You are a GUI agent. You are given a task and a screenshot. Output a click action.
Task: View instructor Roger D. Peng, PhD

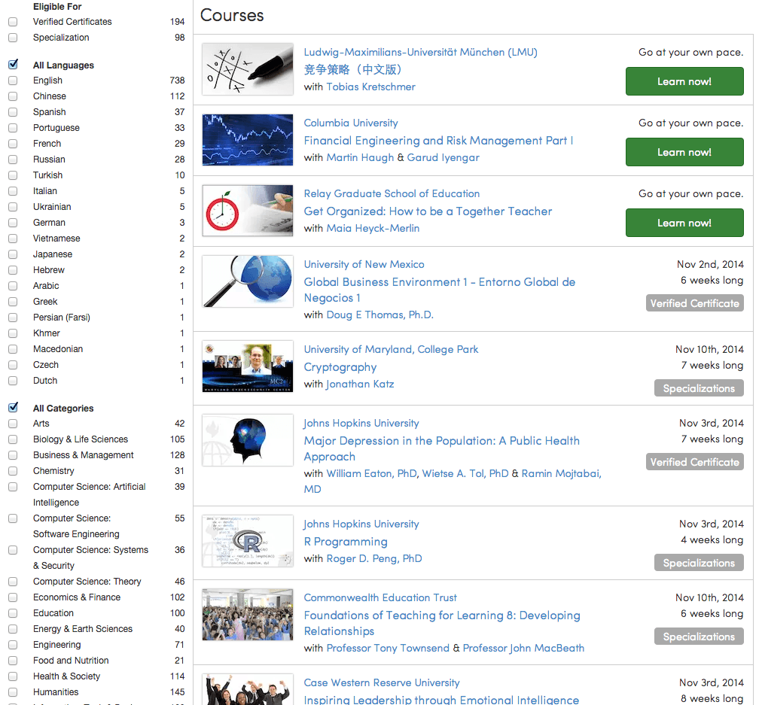point(374,559)
